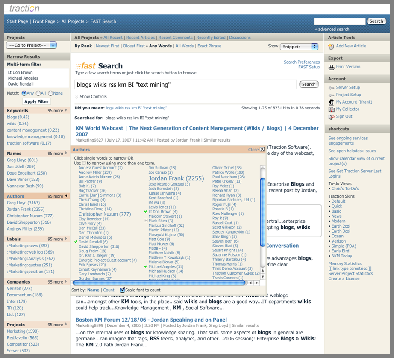Open My Collector using its icon
Viewport: 394px width, 358px height.
coord(332,109)
